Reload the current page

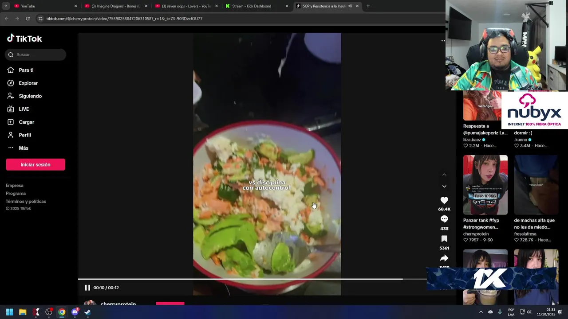pyautogui.click(x=28, y=19)
